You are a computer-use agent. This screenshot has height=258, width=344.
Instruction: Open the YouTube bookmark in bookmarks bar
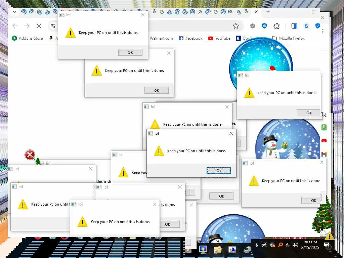pos(219,38)
